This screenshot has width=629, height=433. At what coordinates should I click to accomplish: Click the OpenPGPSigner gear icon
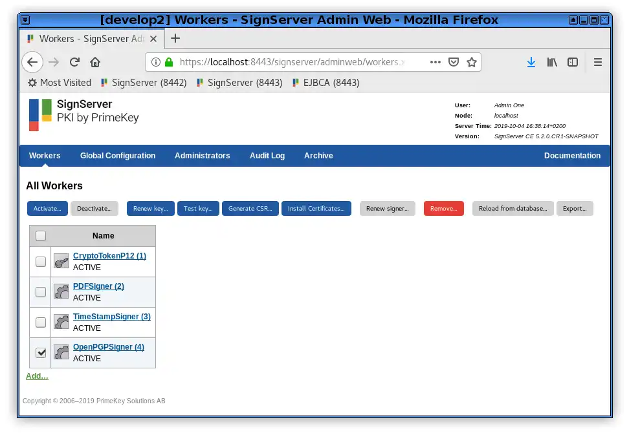pyautogui.click(x=61, y=352)
